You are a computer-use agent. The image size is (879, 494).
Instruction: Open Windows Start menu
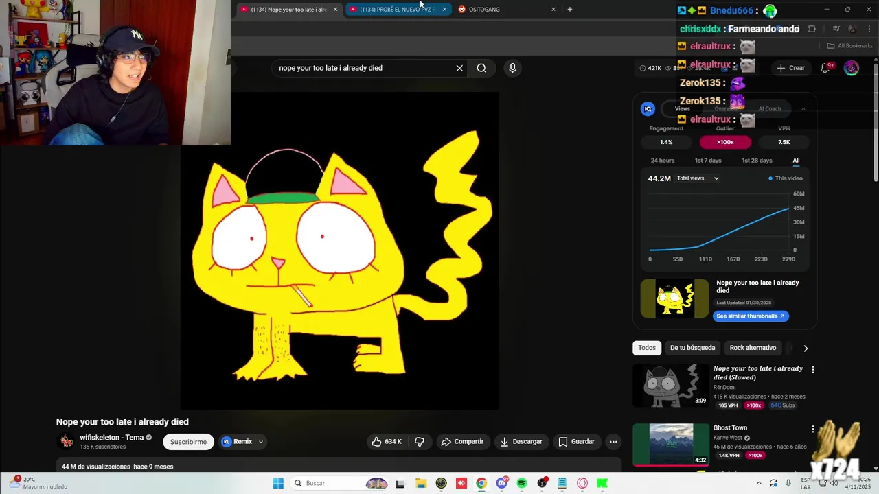tap(278, 483)
